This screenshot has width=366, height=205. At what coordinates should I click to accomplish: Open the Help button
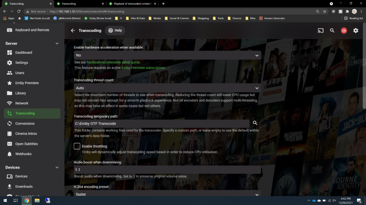pyautogui.click(x=115, y=31)
